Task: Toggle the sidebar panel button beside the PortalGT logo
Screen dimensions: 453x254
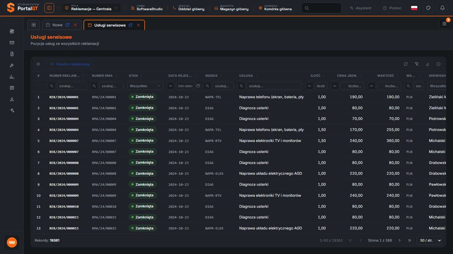Action: click(x=49, y=8)
